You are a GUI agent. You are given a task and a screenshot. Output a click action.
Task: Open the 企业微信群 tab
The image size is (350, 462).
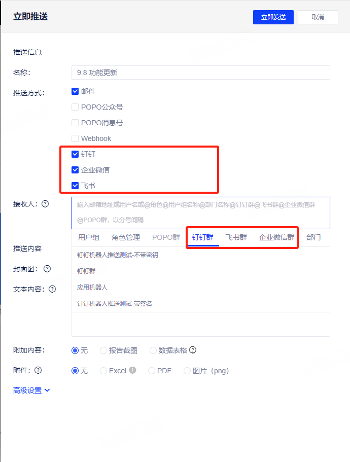tap(276, 237)
